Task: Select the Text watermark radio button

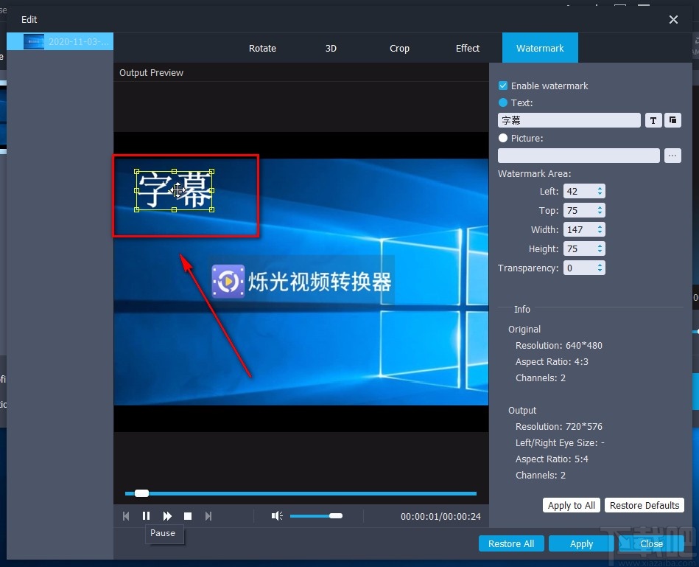Action: click(502, 102)
